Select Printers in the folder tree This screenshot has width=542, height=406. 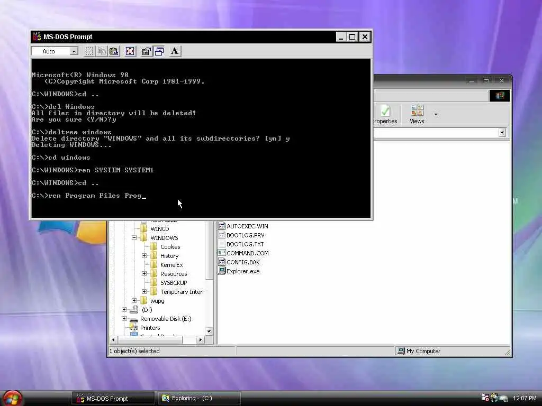tap(150, 328)
